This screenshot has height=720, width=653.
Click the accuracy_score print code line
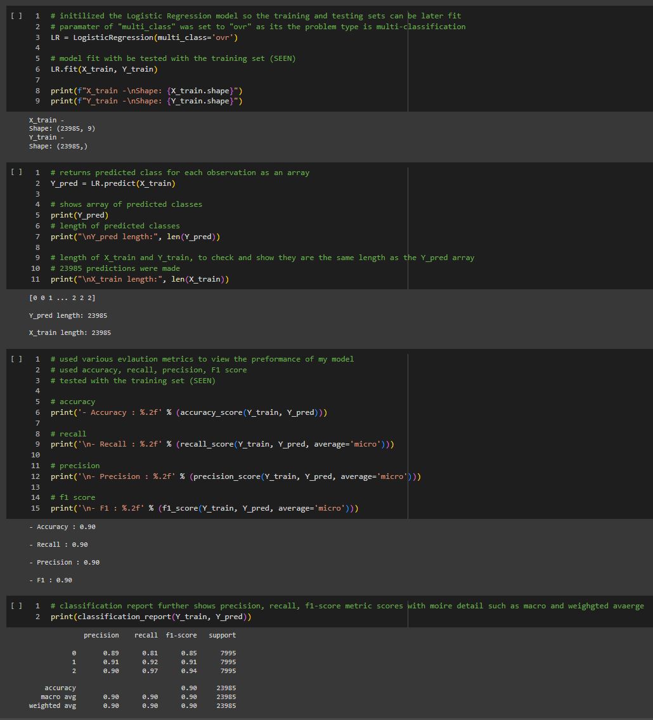[189, 412]
